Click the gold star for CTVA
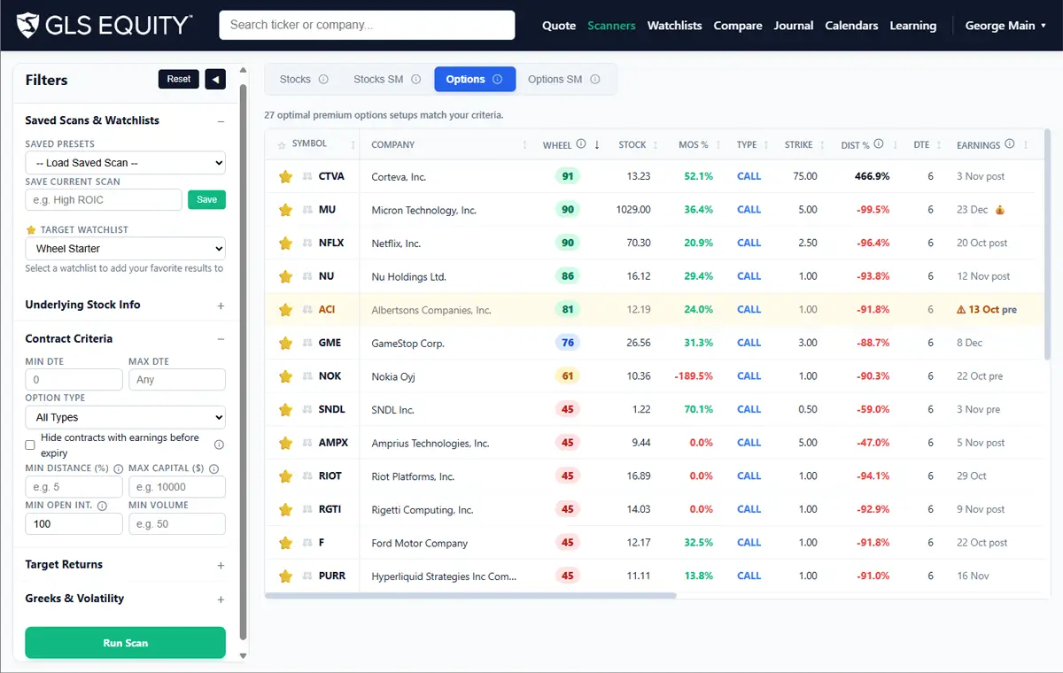Image resolution: width=1063 pixels, height=673 pixels. [x=285, y=177]
